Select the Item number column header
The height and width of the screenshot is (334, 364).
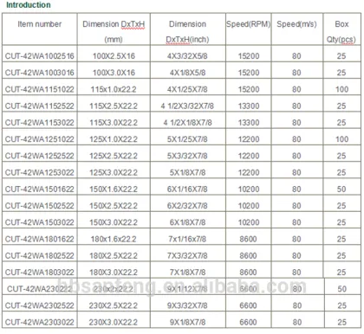pos(40,24)
